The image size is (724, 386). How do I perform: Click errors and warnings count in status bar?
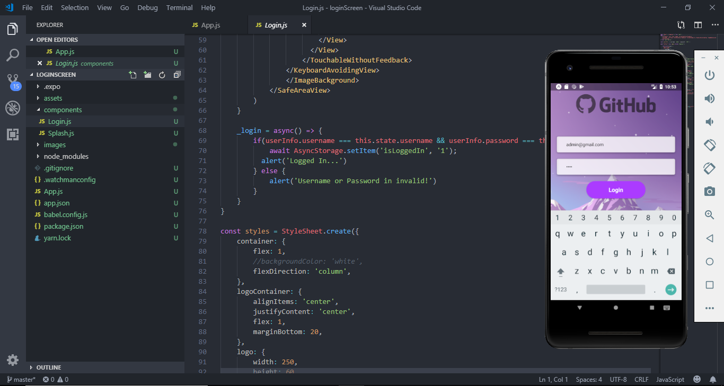56,379
